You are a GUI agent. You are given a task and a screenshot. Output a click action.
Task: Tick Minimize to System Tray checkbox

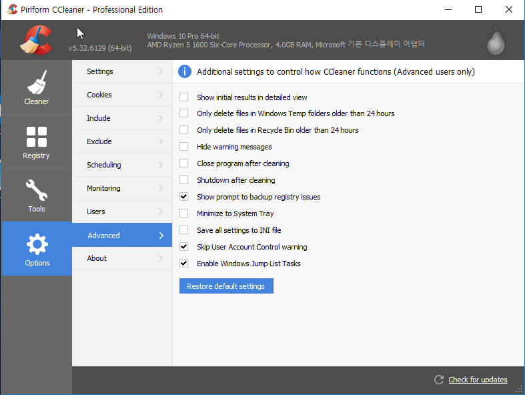click(x=184, y=214)
